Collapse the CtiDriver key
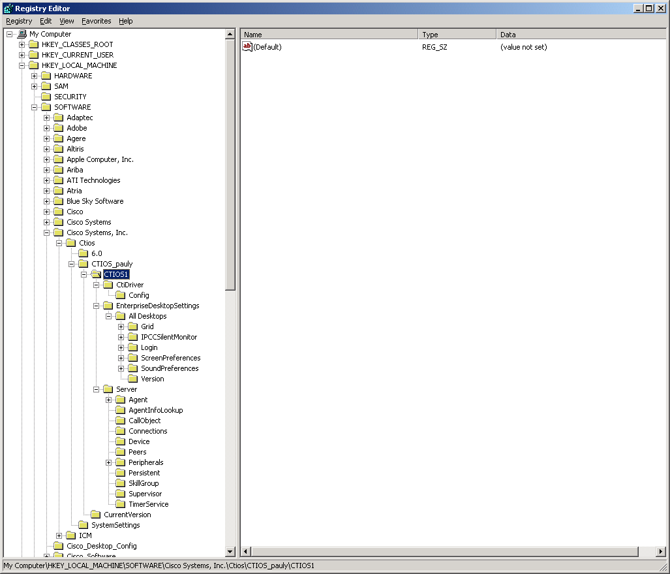 96,285
